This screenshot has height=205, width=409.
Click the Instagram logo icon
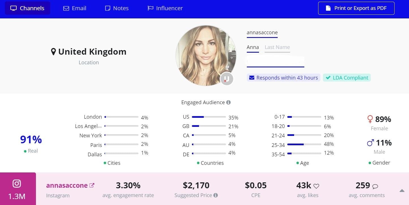coord(17,184)
